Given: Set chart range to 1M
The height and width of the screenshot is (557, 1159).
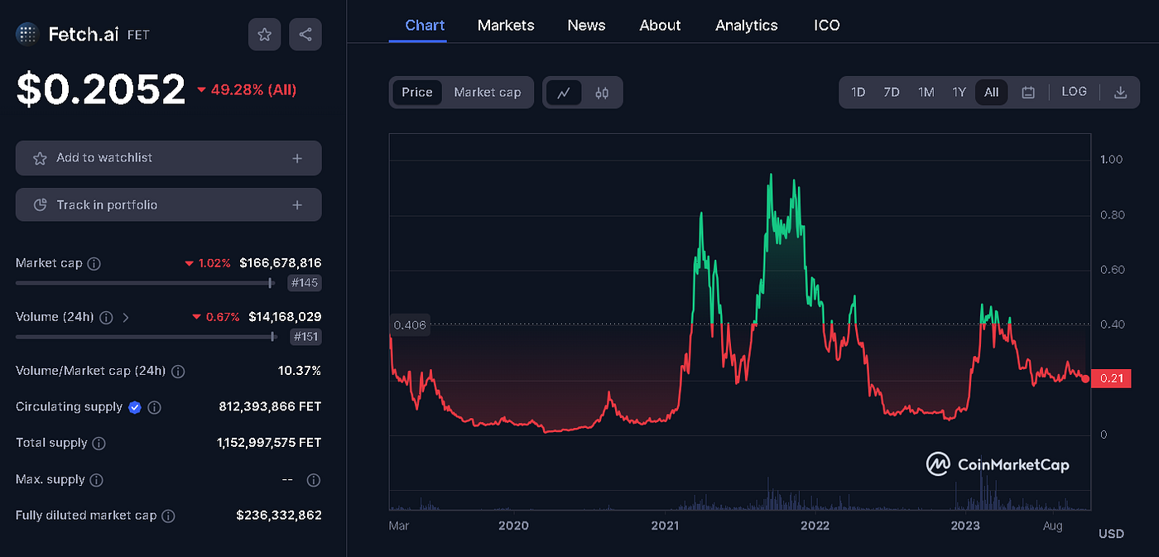Looking at the screenshot, I should 926,93.
